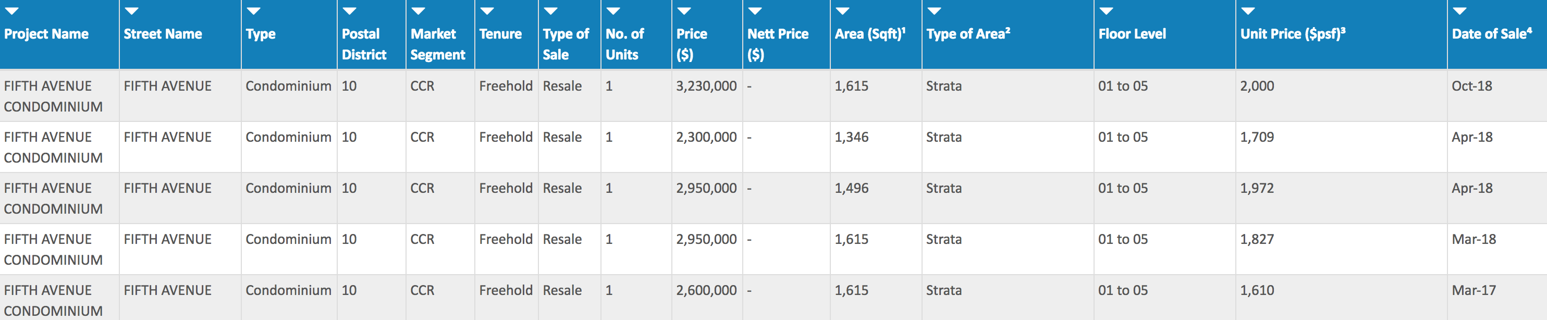Toggle sort arrow above Floor Level
This screenshot has height=320, width=1547.
click(x=1106, y=11)
